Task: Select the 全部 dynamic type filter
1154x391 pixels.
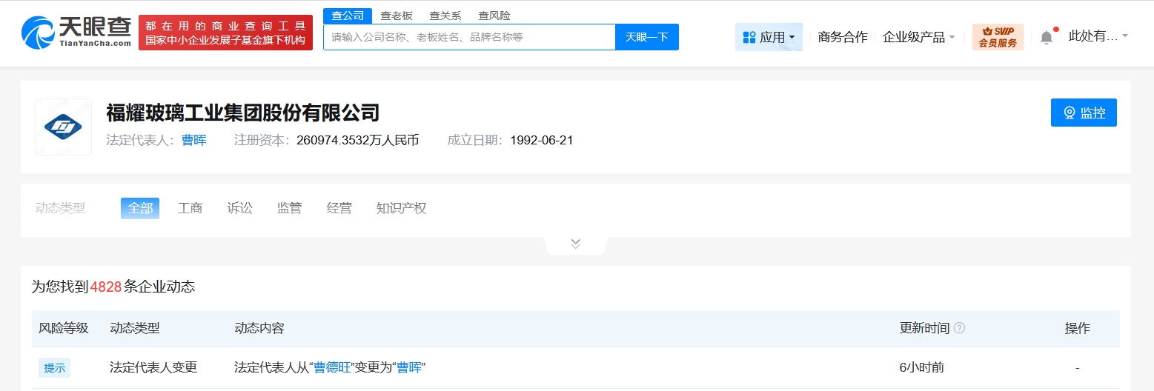Action: tap(140, 209)
